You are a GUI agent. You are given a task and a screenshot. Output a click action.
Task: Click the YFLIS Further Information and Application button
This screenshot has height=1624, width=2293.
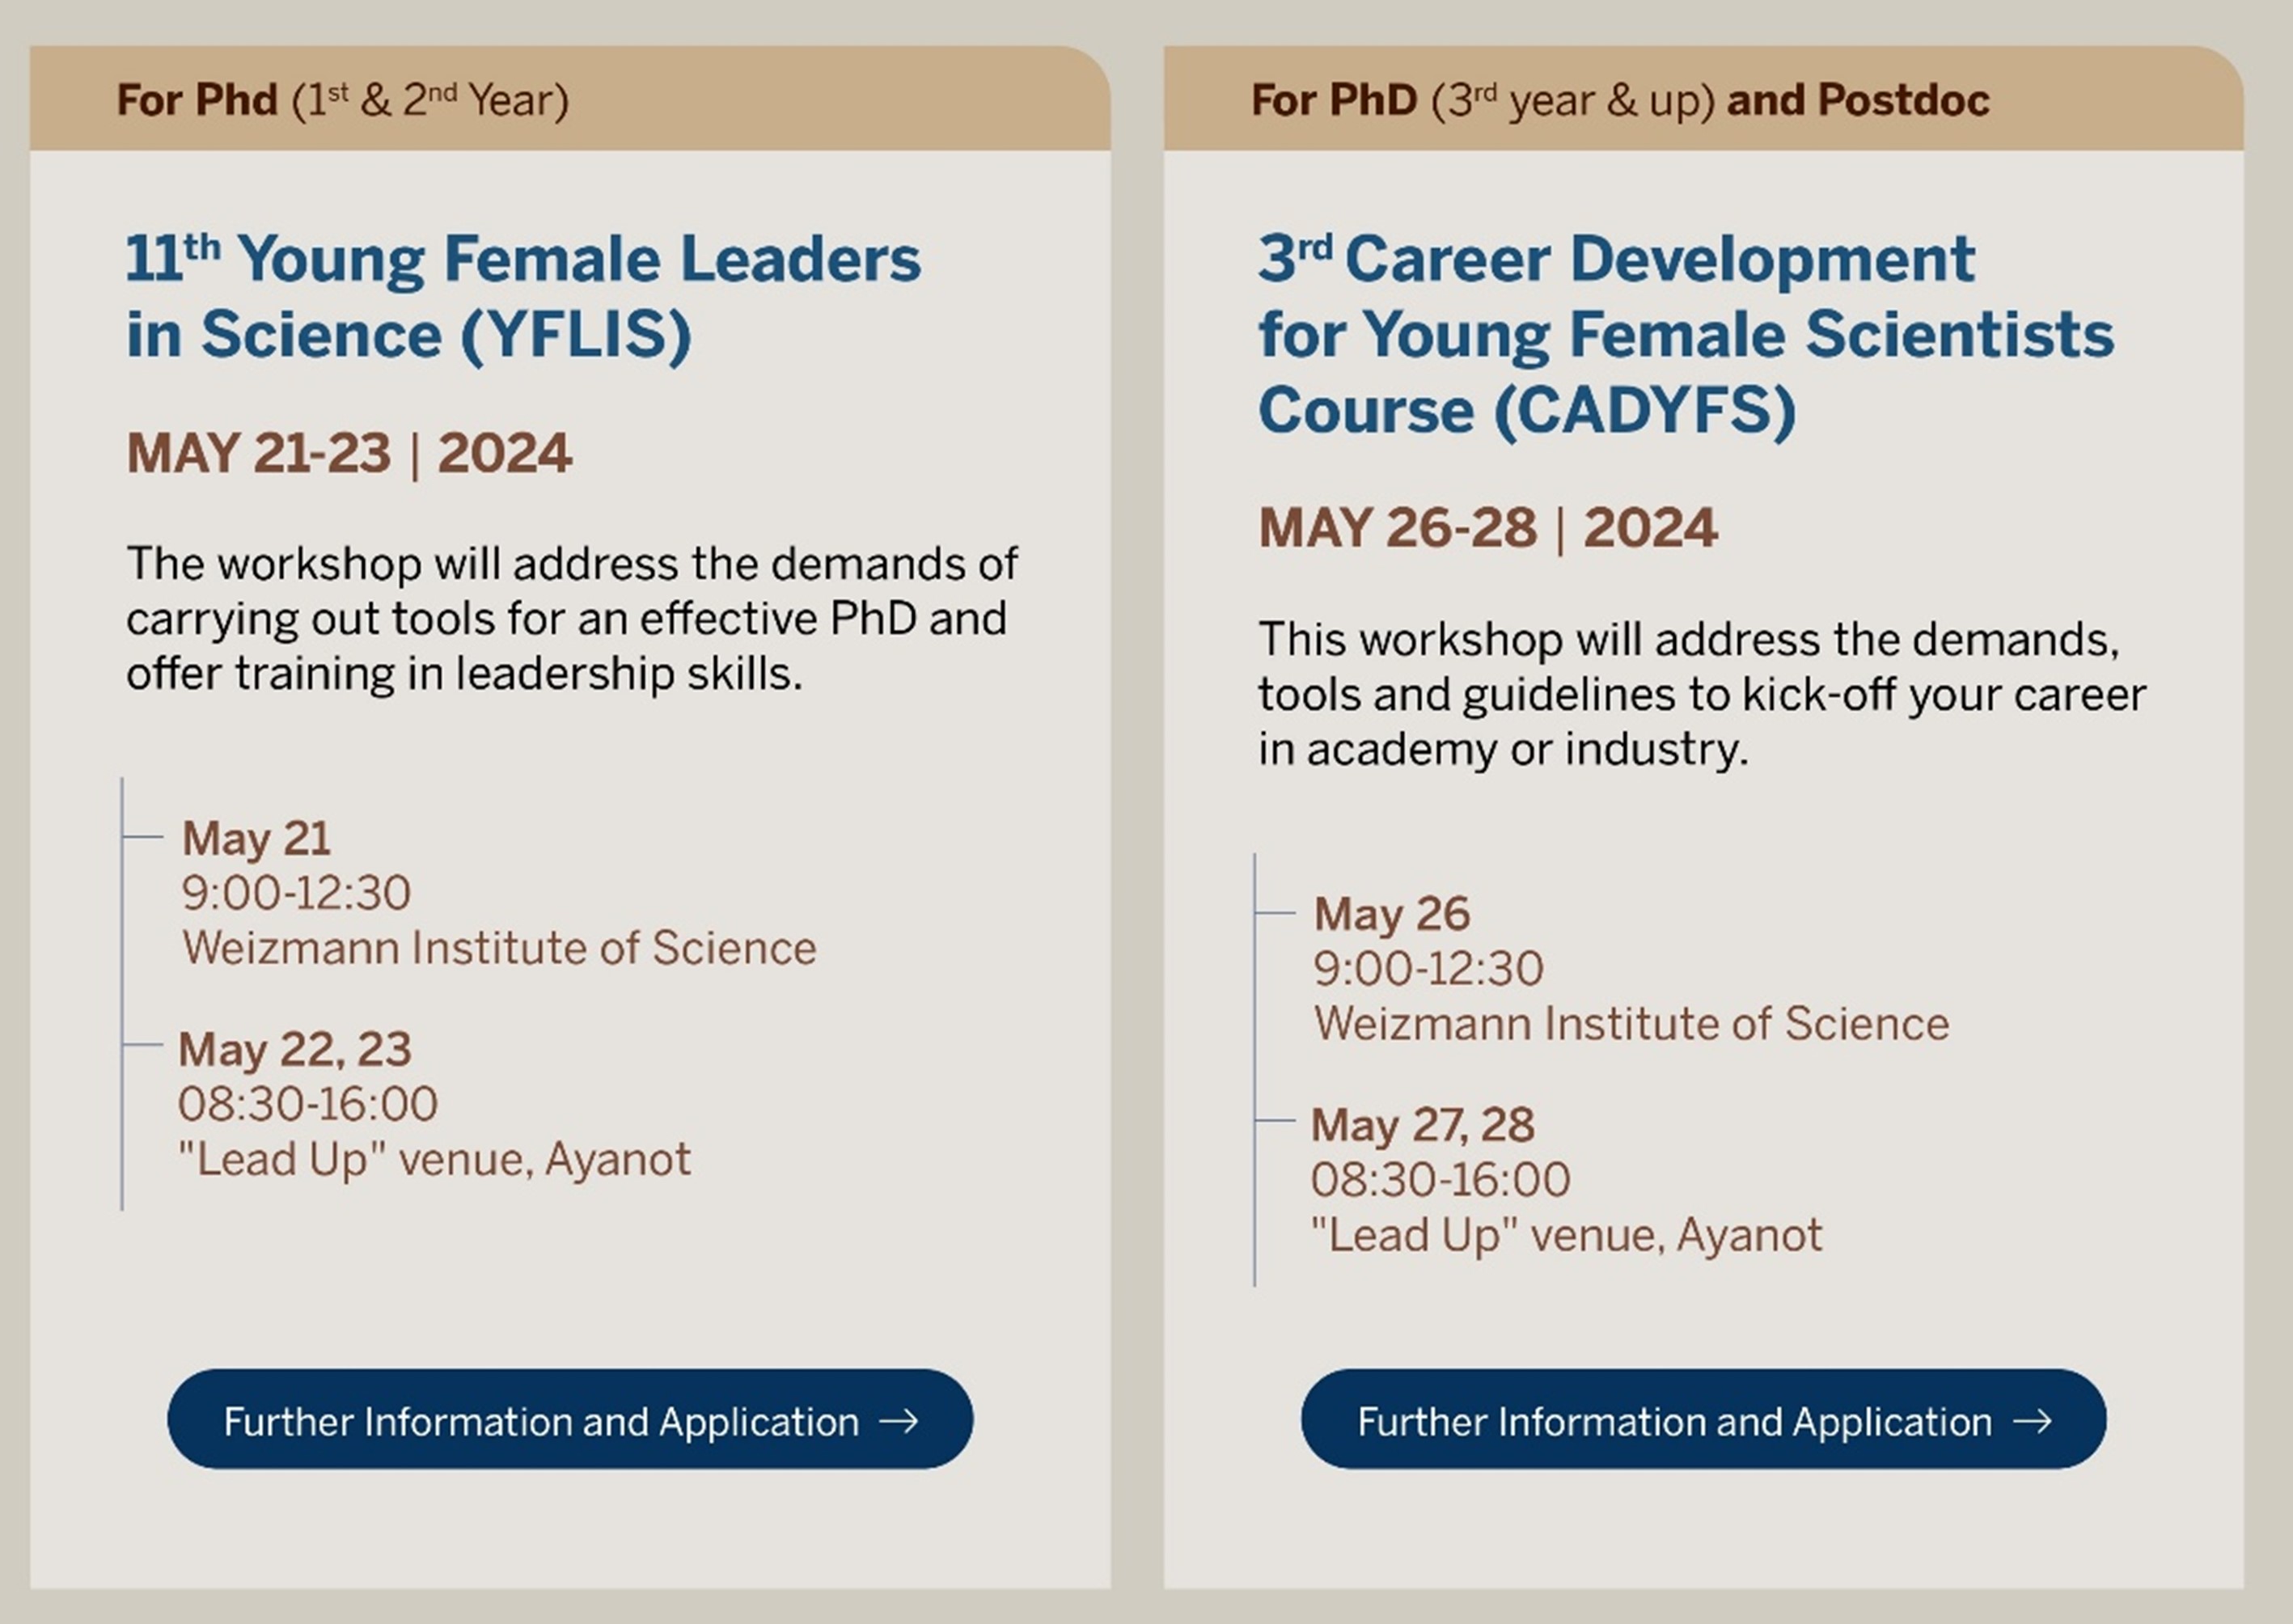pos(569,1420)
